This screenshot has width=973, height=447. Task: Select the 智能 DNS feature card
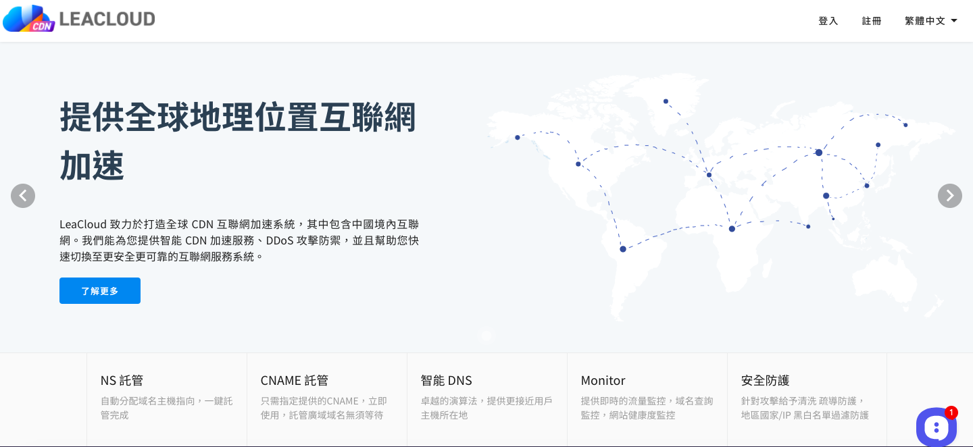click(487, 399)
